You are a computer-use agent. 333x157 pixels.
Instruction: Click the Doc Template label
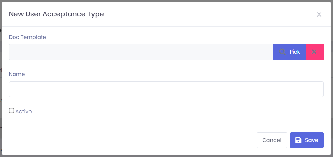(x=27, y=37)
